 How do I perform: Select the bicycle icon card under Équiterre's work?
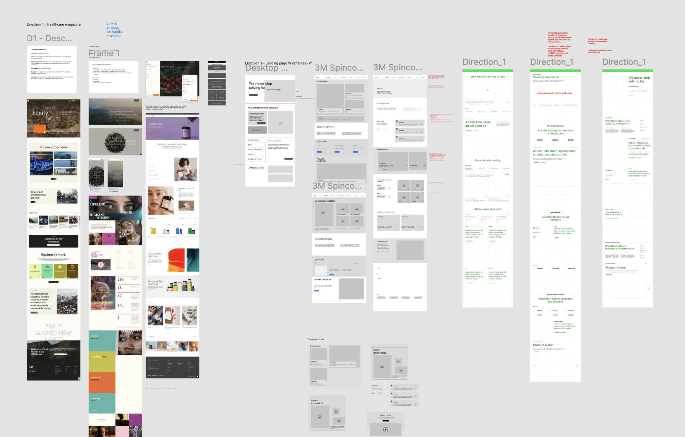[x=47, y=271]
